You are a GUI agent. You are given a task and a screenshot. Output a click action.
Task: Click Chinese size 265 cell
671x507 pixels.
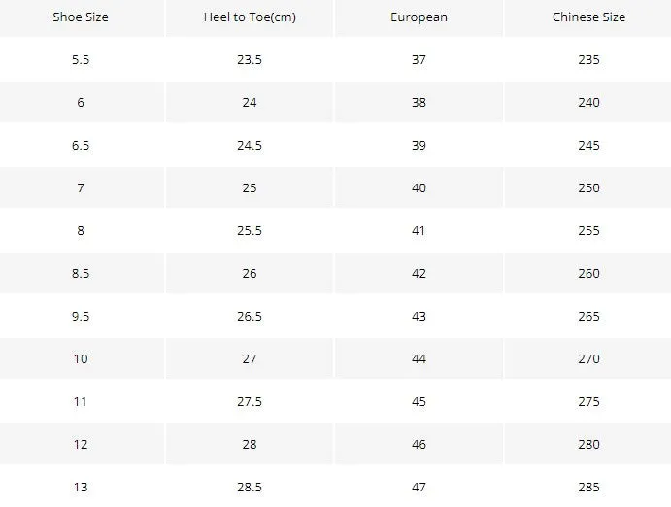tap(588, 317)
